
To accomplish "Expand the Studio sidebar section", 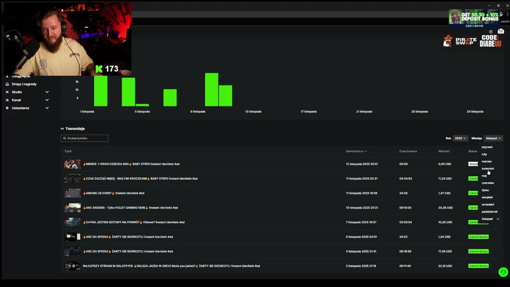I will (x=47, y=92).
